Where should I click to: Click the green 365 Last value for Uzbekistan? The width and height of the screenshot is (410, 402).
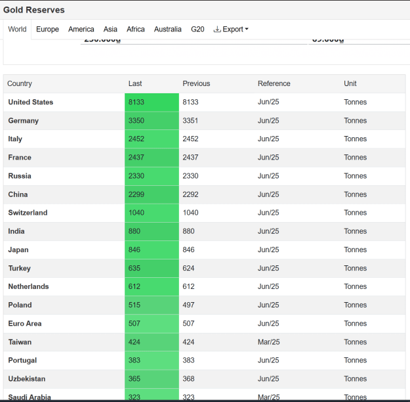(152, 379)
